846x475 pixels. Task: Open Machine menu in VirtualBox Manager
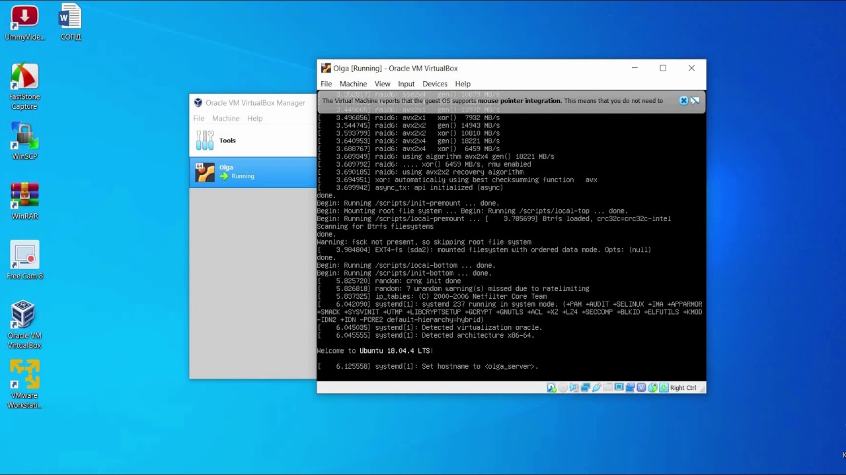225,118
